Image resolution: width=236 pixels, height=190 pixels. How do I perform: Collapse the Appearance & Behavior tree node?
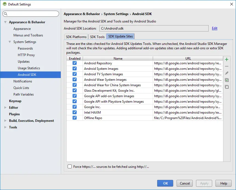(x=5, y=22)
